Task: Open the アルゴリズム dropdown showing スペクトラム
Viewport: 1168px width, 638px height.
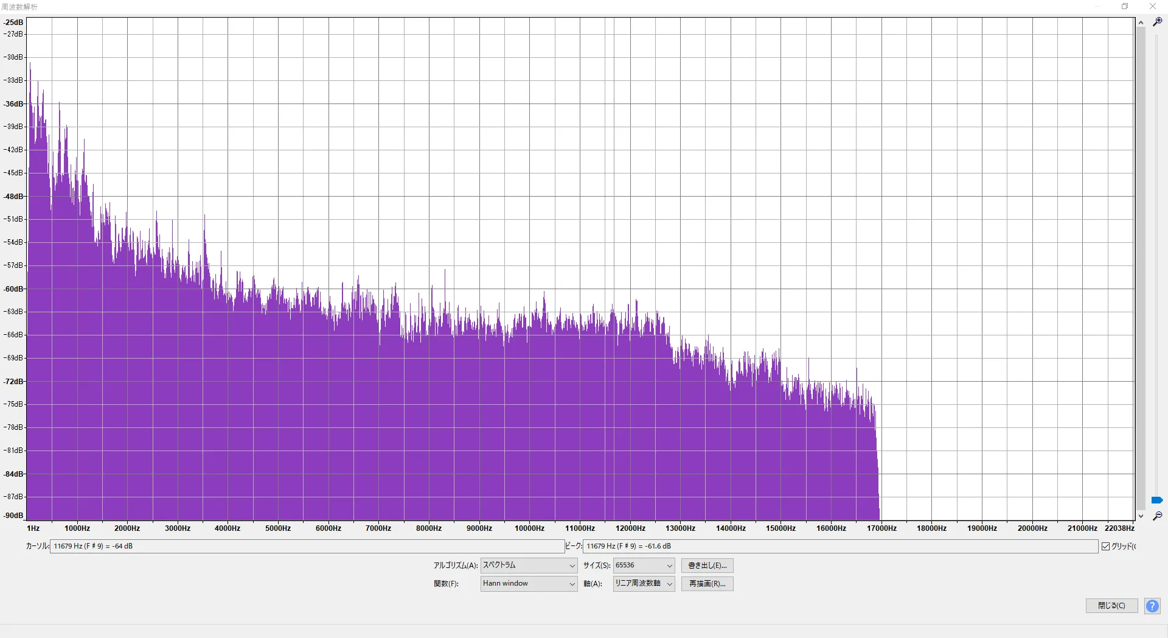Action: (x=529, y=566)
